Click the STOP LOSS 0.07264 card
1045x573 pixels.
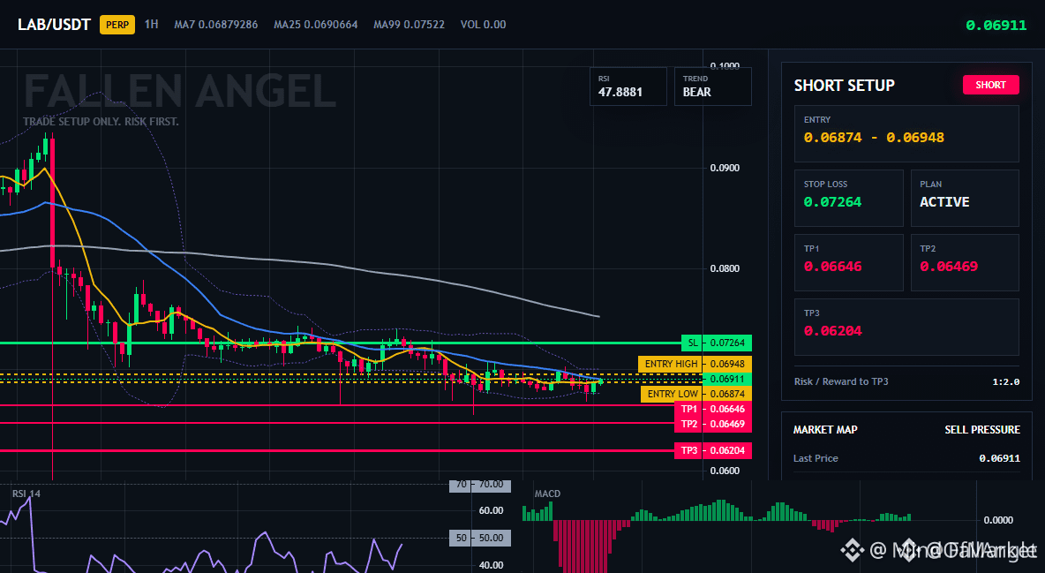848,198
